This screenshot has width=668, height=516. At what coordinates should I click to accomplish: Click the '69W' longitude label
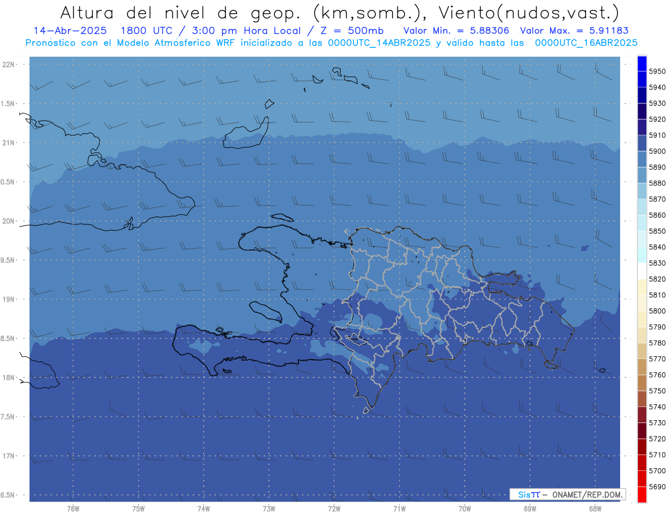point(530,508)
